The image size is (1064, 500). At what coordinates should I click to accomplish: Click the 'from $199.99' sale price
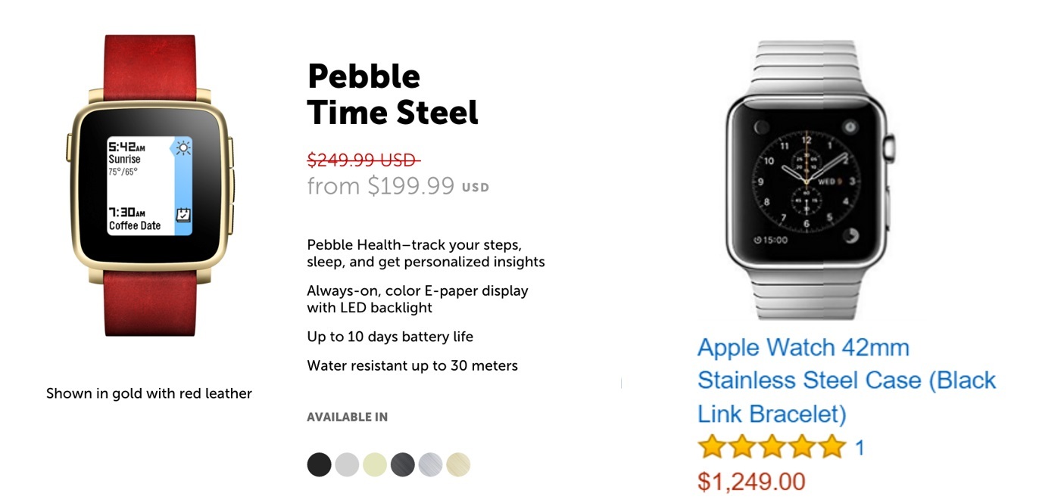click(380, 185)
